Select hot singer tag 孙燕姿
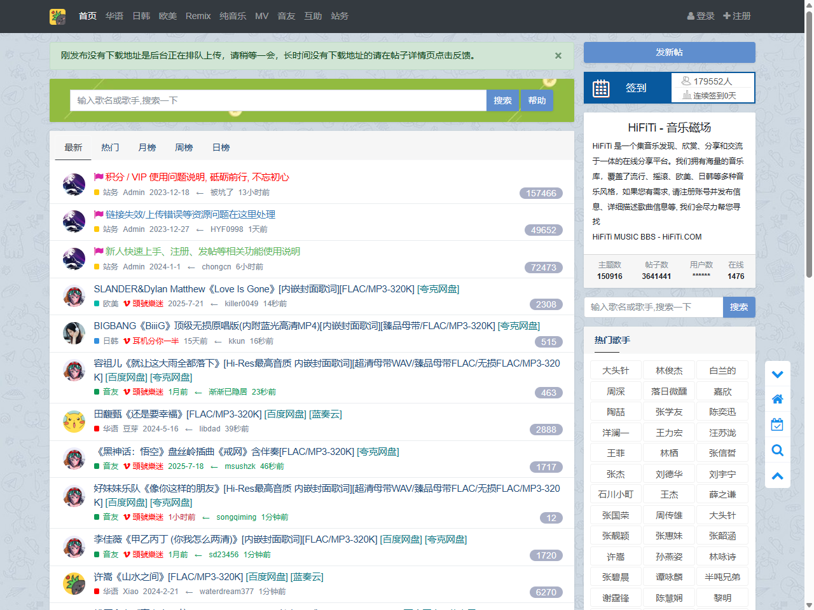This screenshot has width=814, height=610. point(669,557)
